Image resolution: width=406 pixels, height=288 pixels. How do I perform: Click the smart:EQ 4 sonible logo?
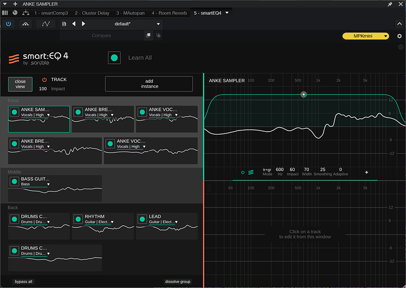click(x=39, y=58)
